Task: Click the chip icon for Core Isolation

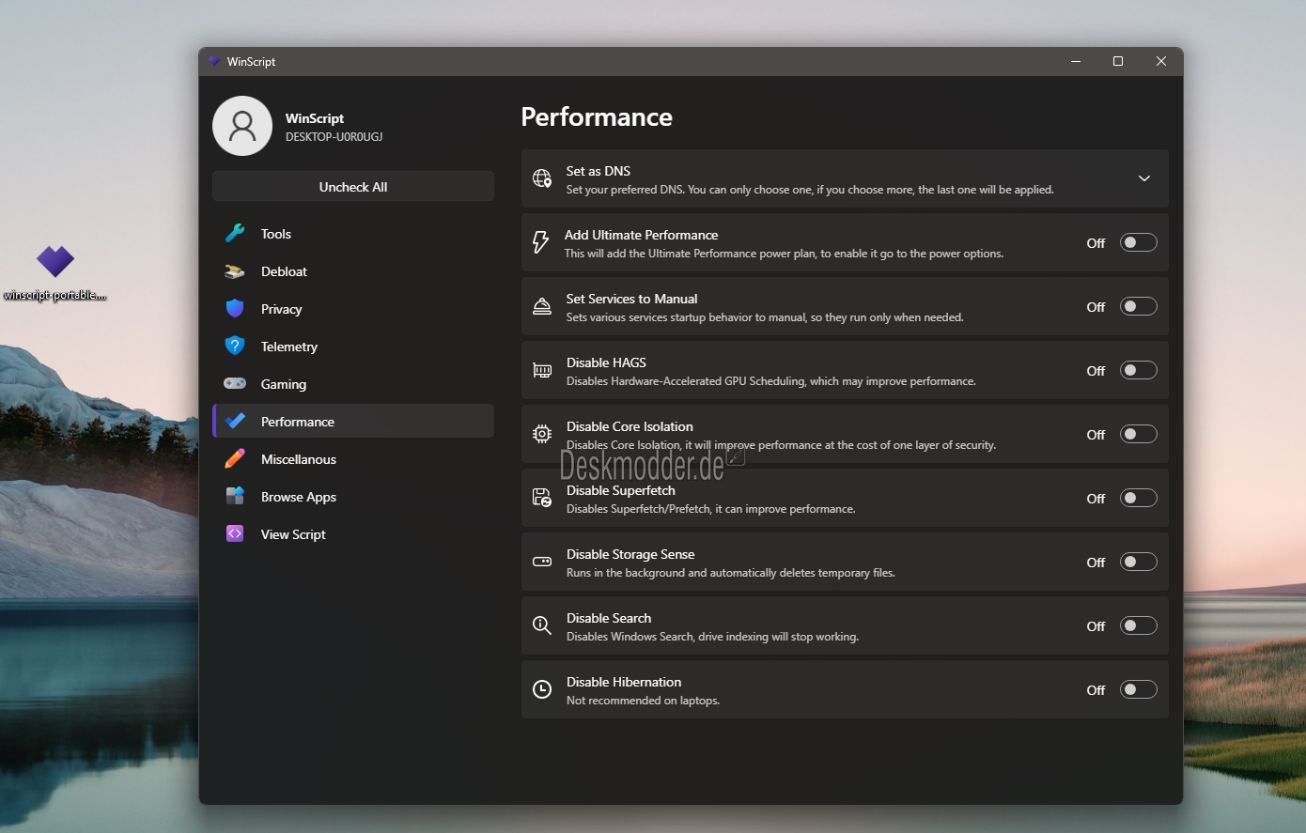Action: 542,434
